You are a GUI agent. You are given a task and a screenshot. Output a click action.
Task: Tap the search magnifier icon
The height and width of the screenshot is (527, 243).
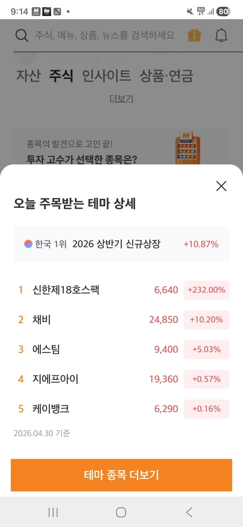coord(22,36)
